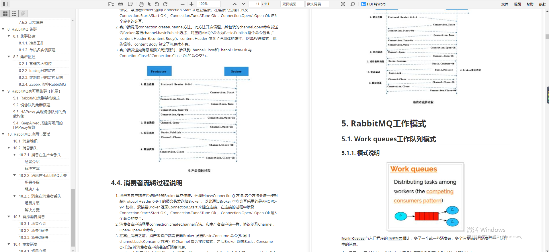
Task: Collapse the 8. RabbitMQ 集群 outline node
Action: coord(3,29)
